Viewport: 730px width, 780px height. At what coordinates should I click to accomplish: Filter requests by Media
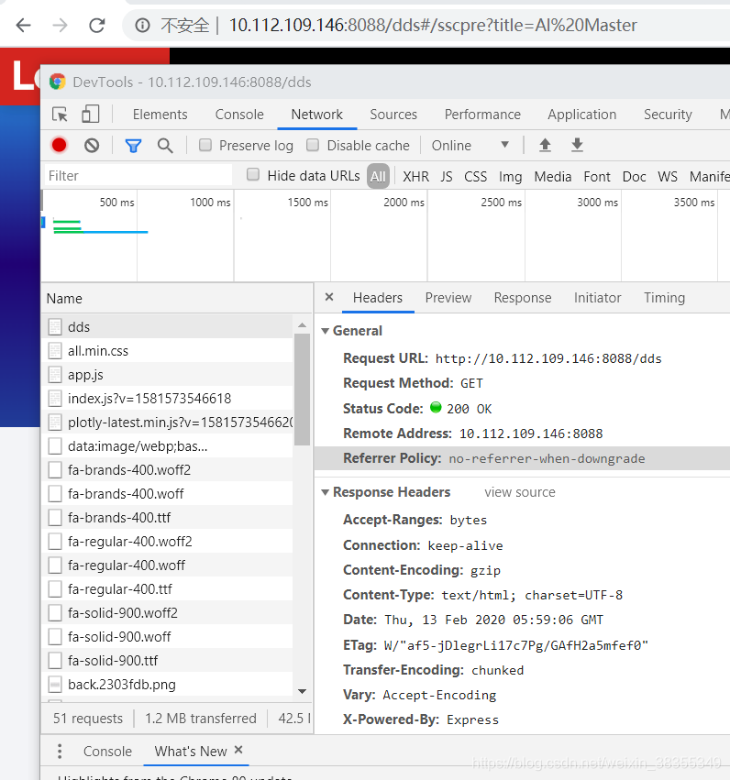point(553,177)
